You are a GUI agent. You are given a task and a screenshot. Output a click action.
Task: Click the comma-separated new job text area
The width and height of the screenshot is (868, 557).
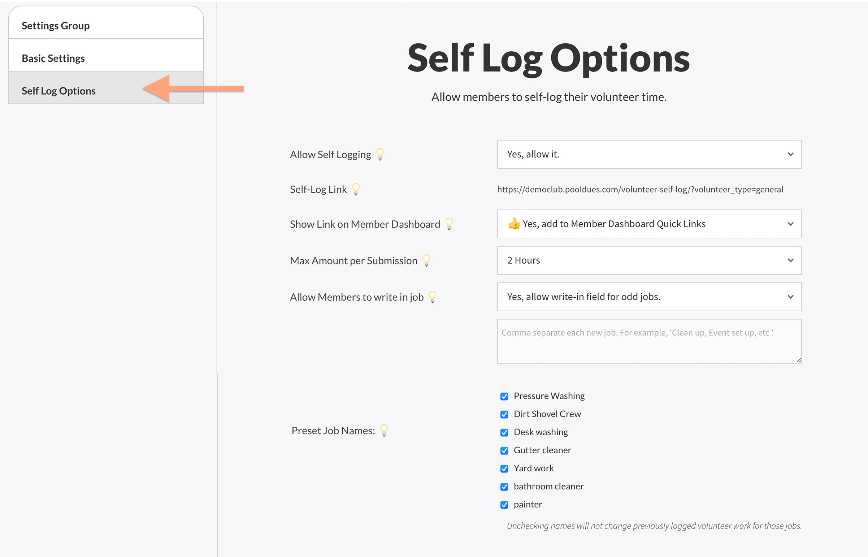(649, 341)
